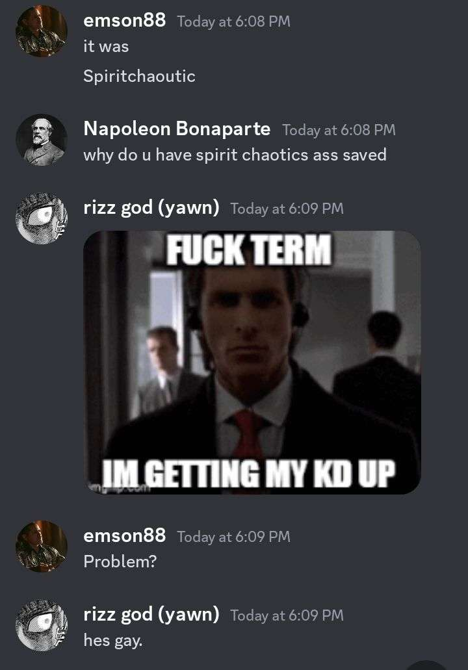Open rizz god (yawn) avatar beside "hes gay."

[42, 625]
